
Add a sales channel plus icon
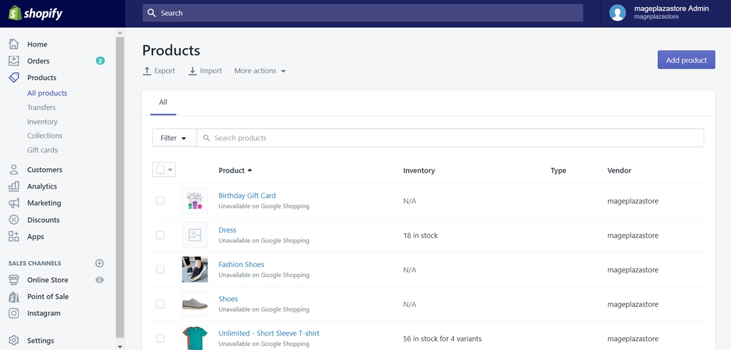coord(100,263)
